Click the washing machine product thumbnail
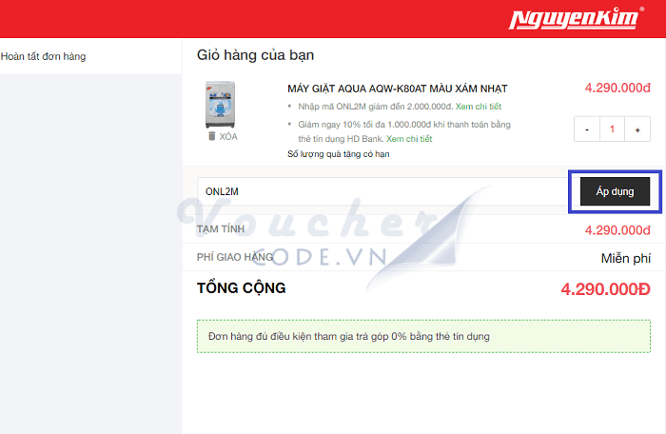Viewport: 666px width, 434px height. (220, 105)
